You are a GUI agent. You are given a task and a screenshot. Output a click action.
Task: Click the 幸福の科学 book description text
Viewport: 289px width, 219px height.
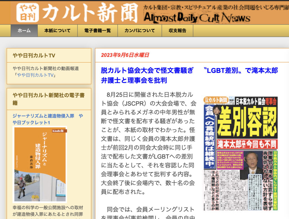pos(48,213)
